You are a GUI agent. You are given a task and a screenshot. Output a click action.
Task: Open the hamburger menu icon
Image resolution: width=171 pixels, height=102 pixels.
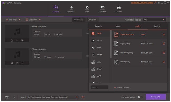[158, 2]
